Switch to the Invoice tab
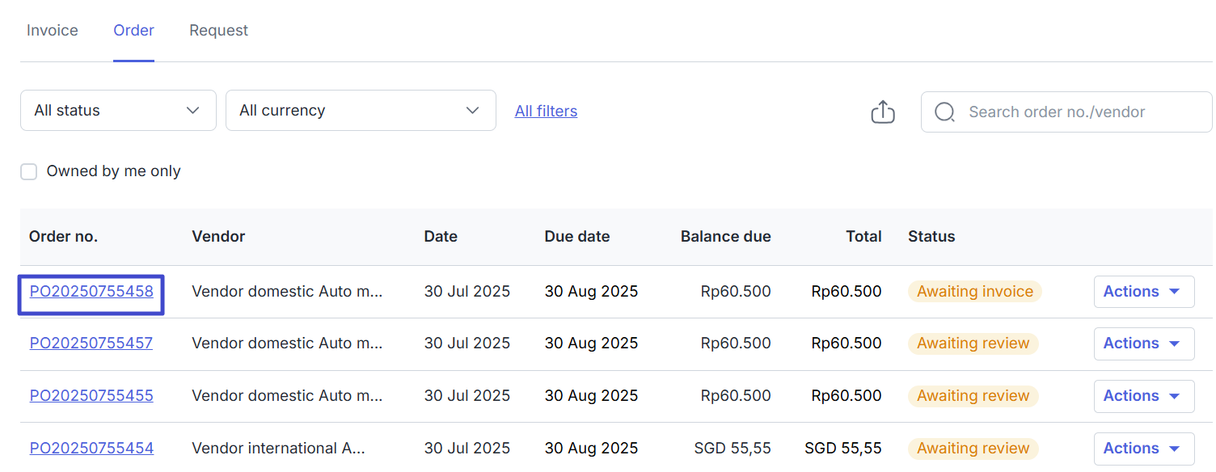1216x472 pixels. (53, 31)
